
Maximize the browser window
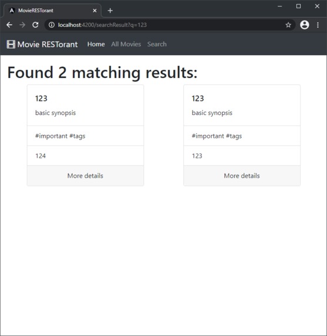(x=298, y=6)
